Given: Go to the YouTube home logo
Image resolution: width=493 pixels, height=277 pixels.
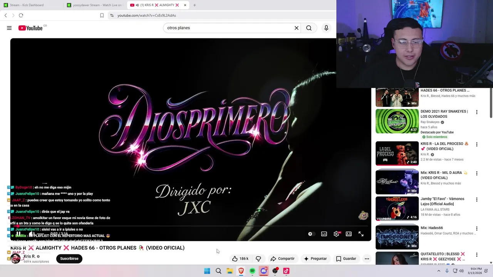Looking at the screenshot, I should [30, 28].
